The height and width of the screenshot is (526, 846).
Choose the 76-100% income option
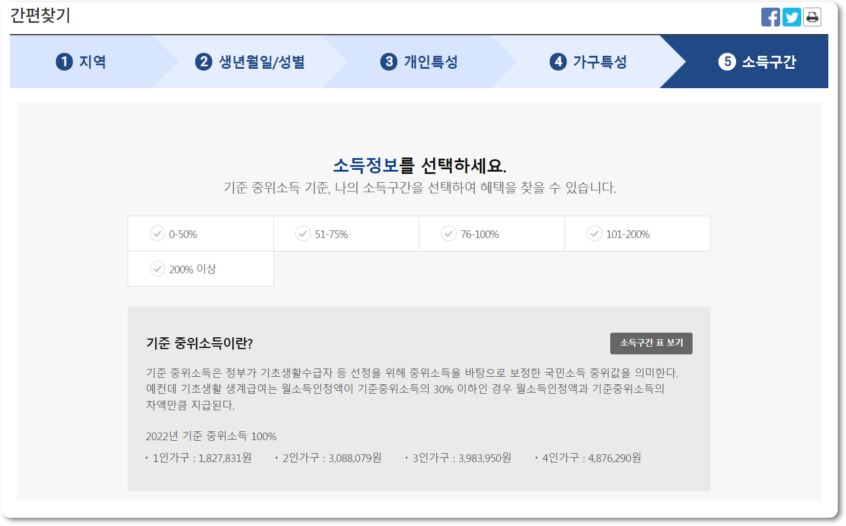click(x=492, y=234)
